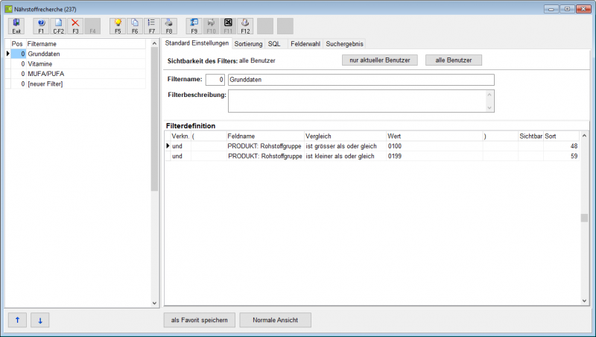Click 'ist grösser als oder gleich' cell
Viewport: 596px width, 337px height.
pos(345,146)
